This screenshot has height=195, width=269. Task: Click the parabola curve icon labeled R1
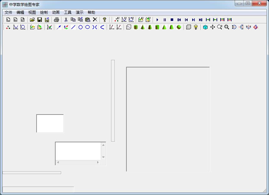click(x=124, y=20)
